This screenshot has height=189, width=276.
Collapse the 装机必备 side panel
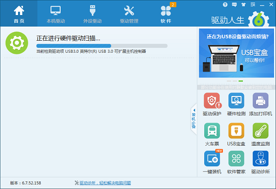(194, 119)
